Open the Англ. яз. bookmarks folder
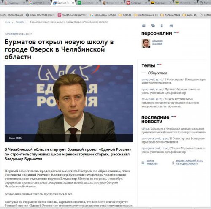 [189, 15]
